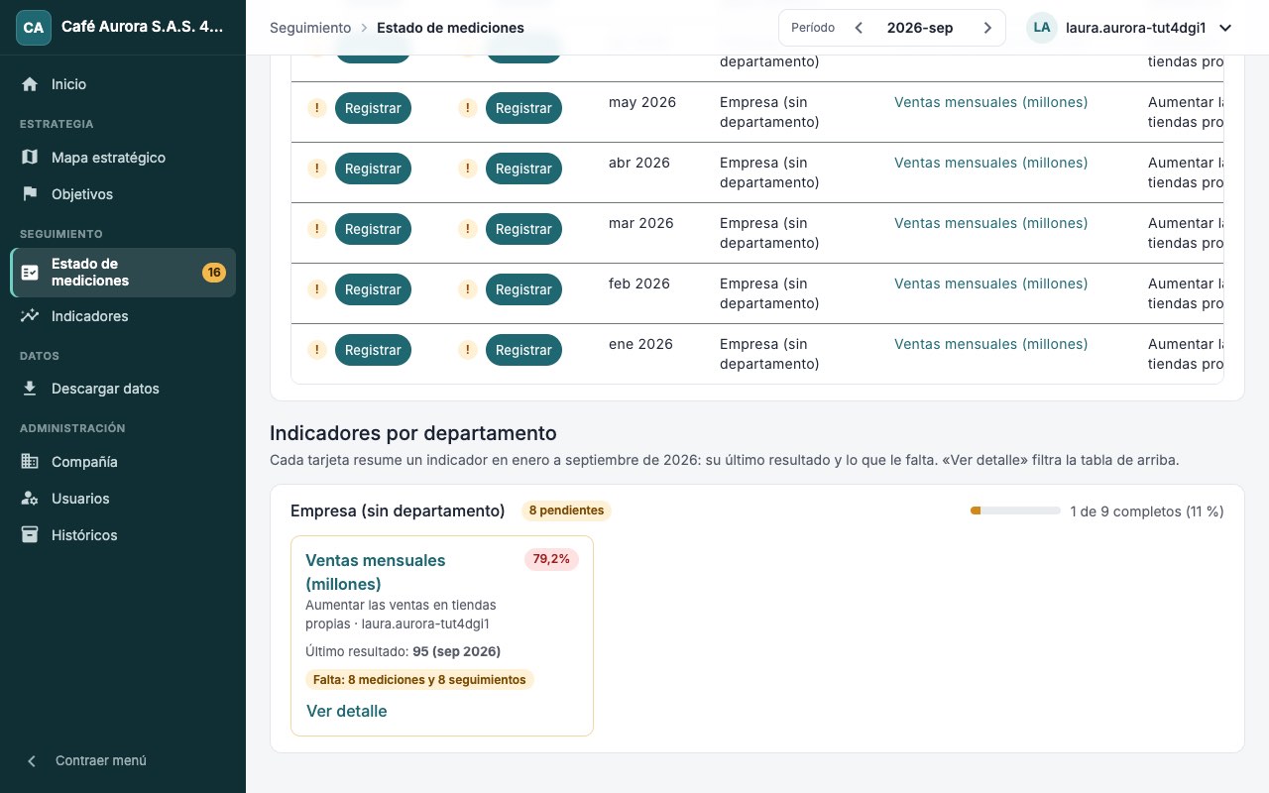1269x793 pixels.
Task: Click the Descargar datos download icon
Action: [30, 389]
